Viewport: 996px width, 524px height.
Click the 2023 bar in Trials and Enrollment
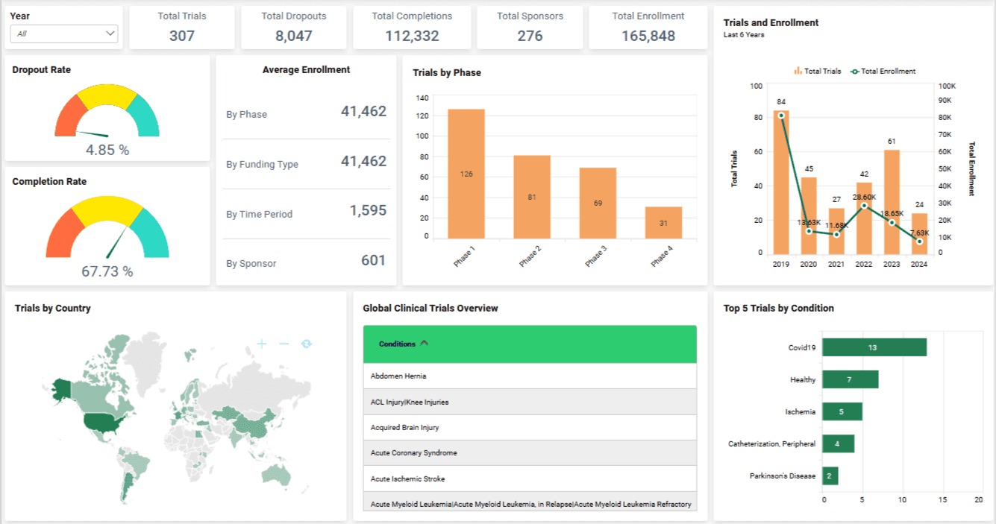(x=891, y=201)
